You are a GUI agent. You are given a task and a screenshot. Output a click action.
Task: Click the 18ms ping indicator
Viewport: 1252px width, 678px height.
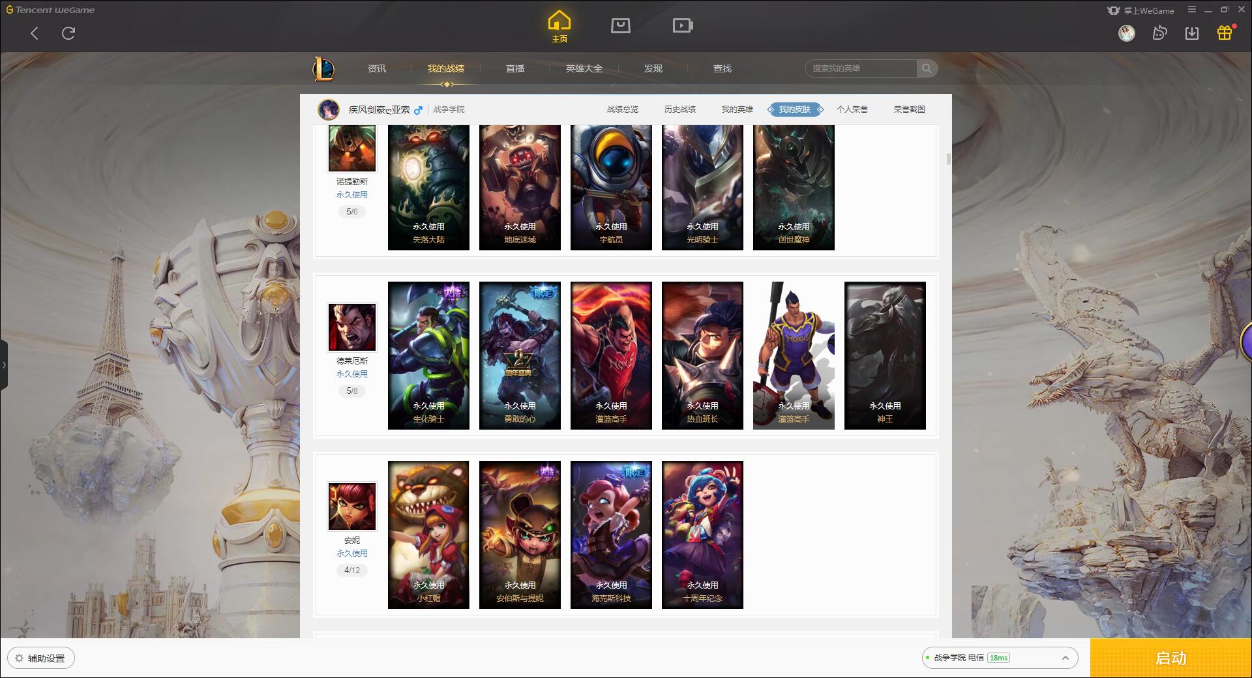(x=998, y=658)
